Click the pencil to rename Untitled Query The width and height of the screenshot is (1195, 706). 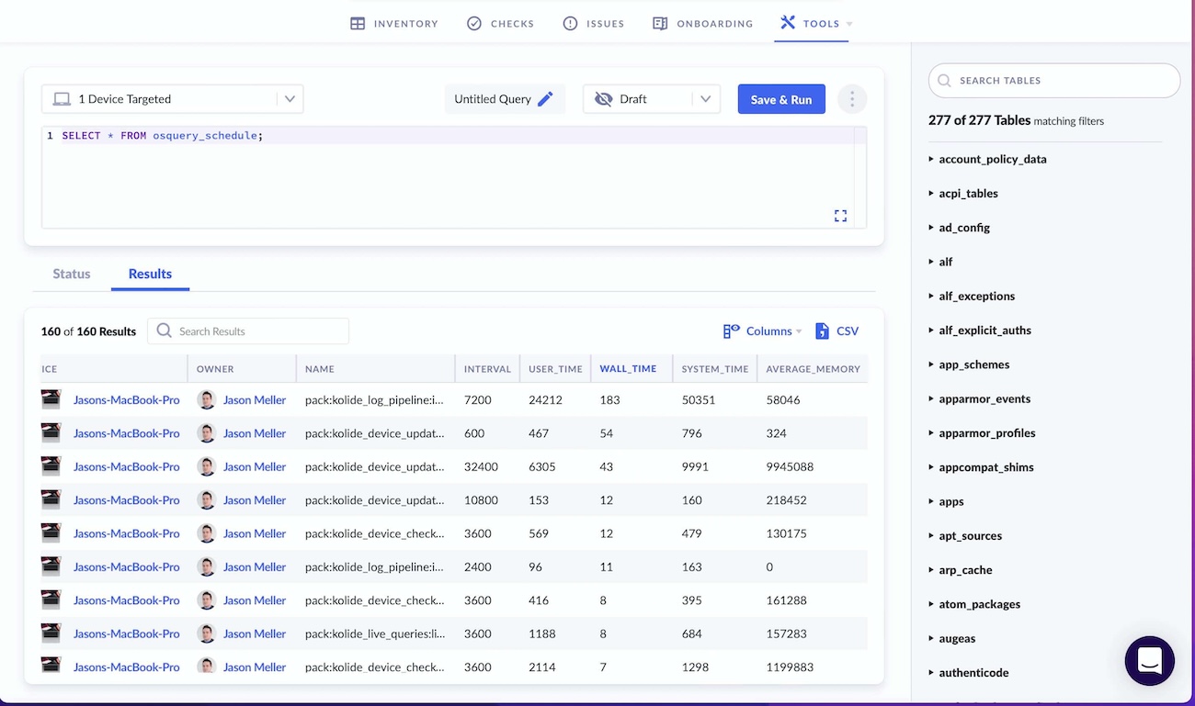(x=547, y=99)
